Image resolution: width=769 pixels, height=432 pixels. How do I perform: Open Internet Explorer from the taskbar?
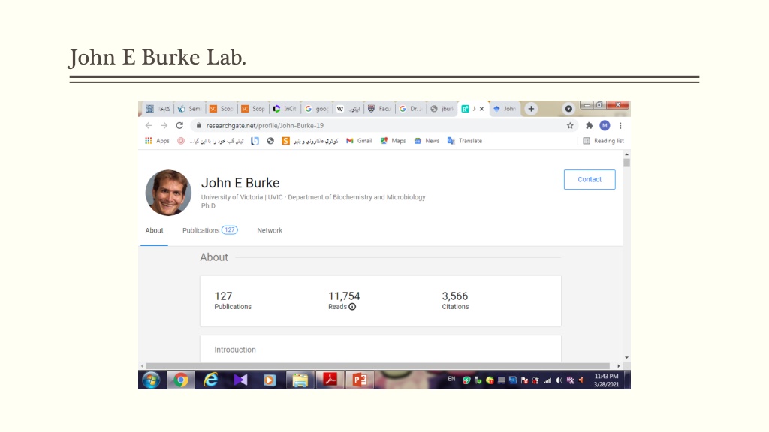click(x=211, y=380)
